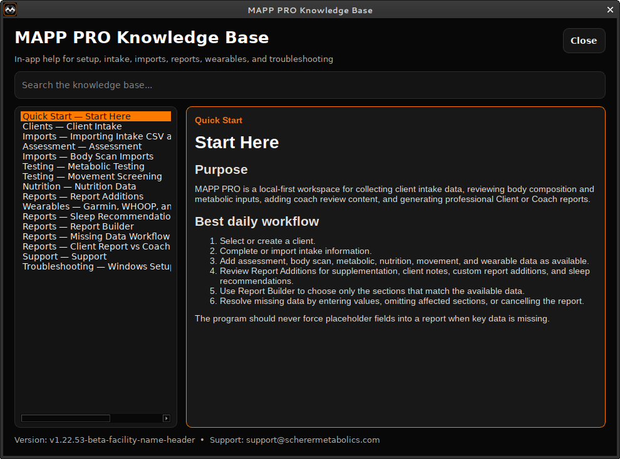This screenshot has width=620, height=459.
Task: Open Nutrition — Nutrition Data topic
Action: click(x=96, y=186)
